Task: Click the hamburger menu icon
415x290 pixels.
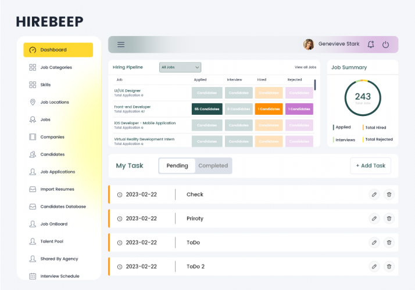Action: click(121, 45)
